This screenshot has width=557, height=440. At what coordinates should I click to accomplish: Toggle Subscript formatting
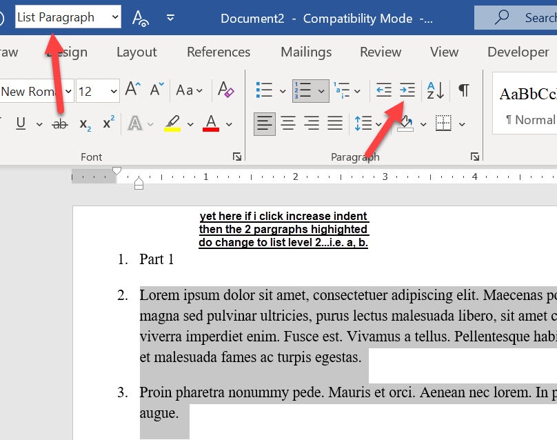85,124
